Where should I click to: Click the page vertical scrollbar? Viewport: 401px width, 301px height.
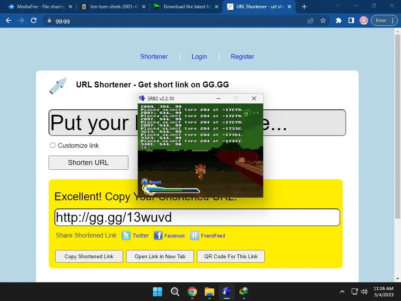(397, 126)
